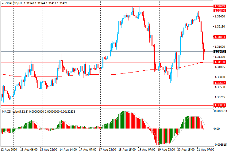227x153 pixels.
Task: Click the MACD lower scale value -0.006815
Action: (x=220, y=145)
